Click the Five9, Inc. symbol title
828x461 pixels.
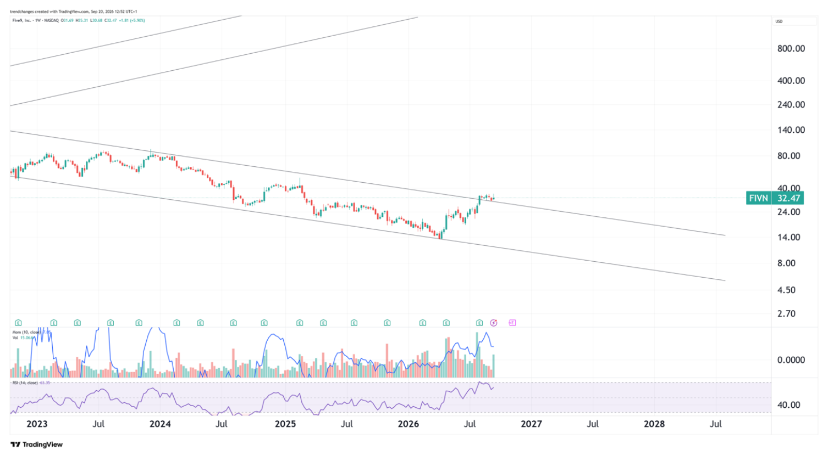click(21, 20)
